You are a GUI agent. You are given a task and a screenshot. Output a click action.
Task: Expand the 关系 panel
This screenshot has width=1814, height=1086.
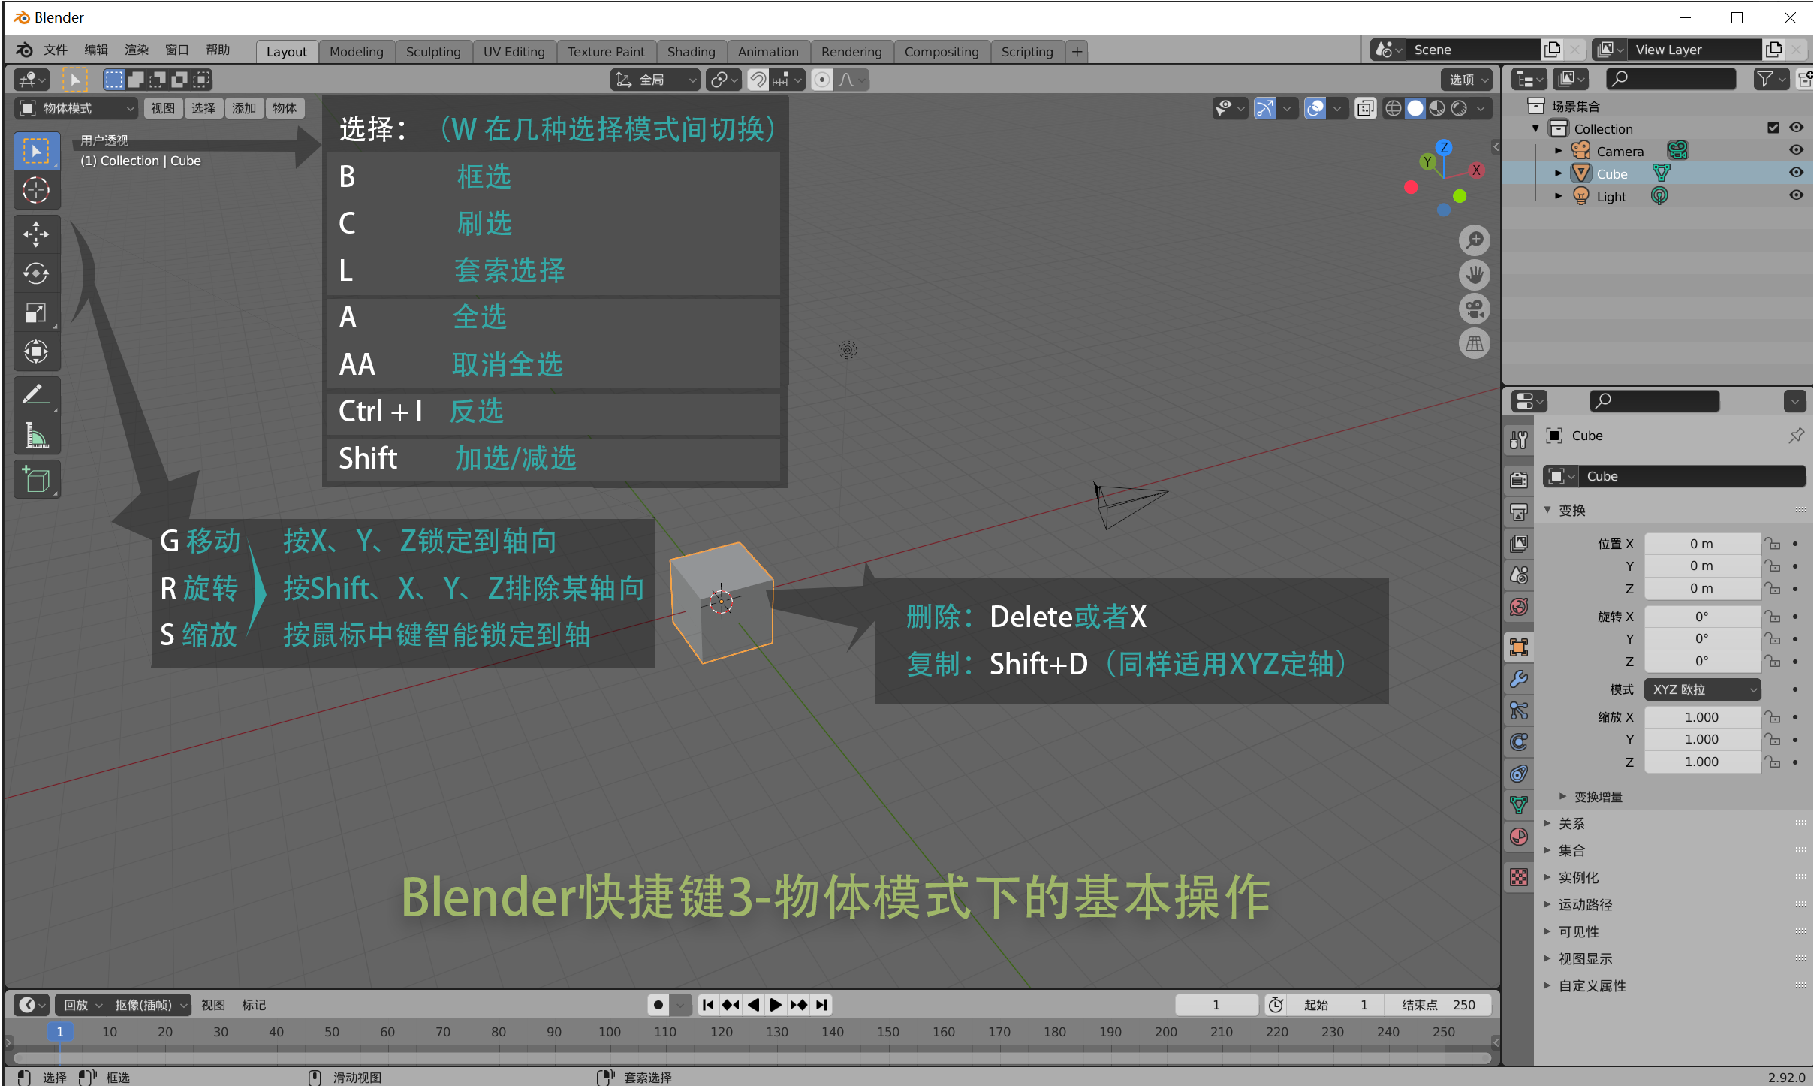(1571, 824)
